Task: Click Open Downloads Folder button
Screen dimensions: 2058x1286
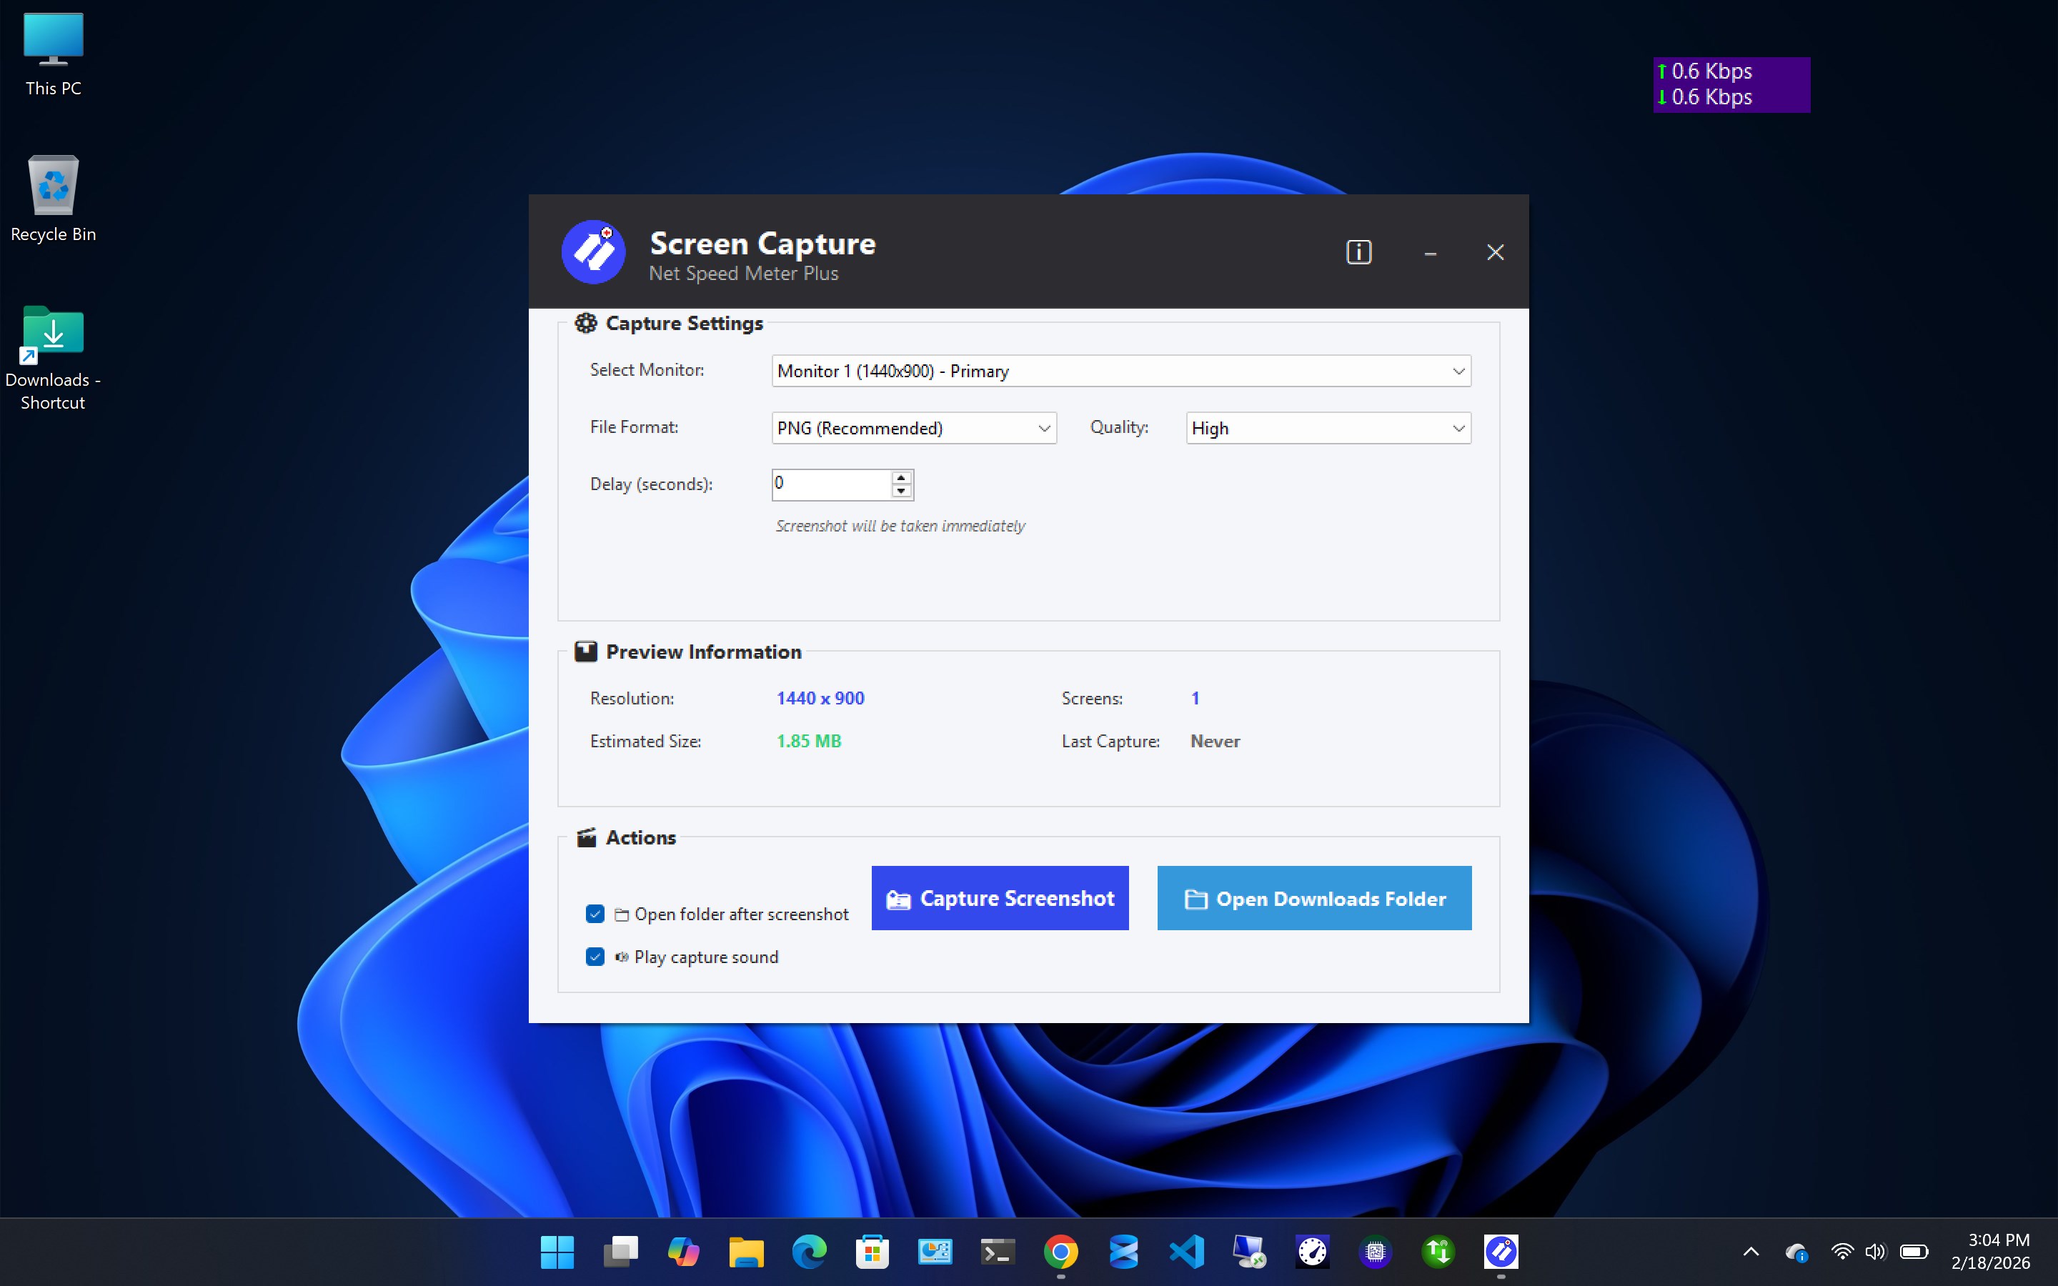Action: pos(1314,898)
